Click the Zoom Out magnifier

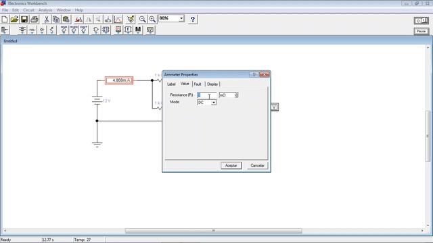(143, 20)
